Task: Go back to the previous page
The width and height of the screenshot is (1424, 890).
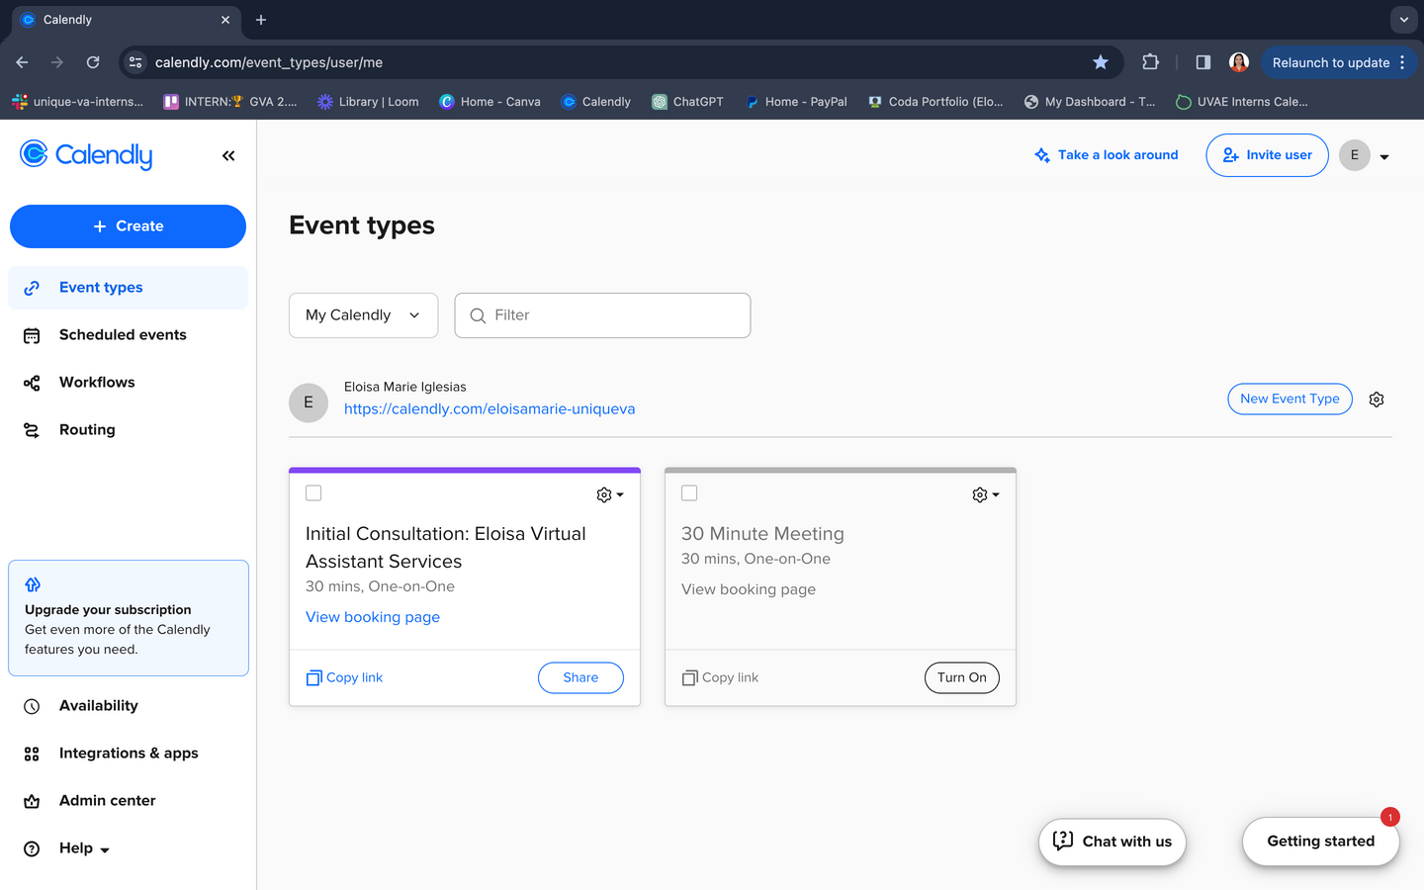Action: [x=22, y=62]
